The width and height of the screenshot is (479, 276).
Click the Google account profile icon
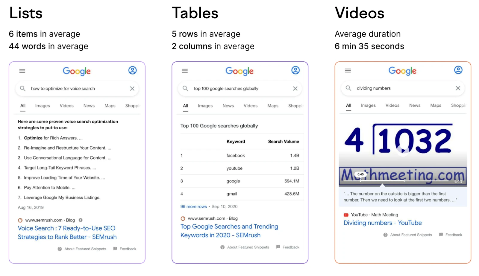pos(133,70)
